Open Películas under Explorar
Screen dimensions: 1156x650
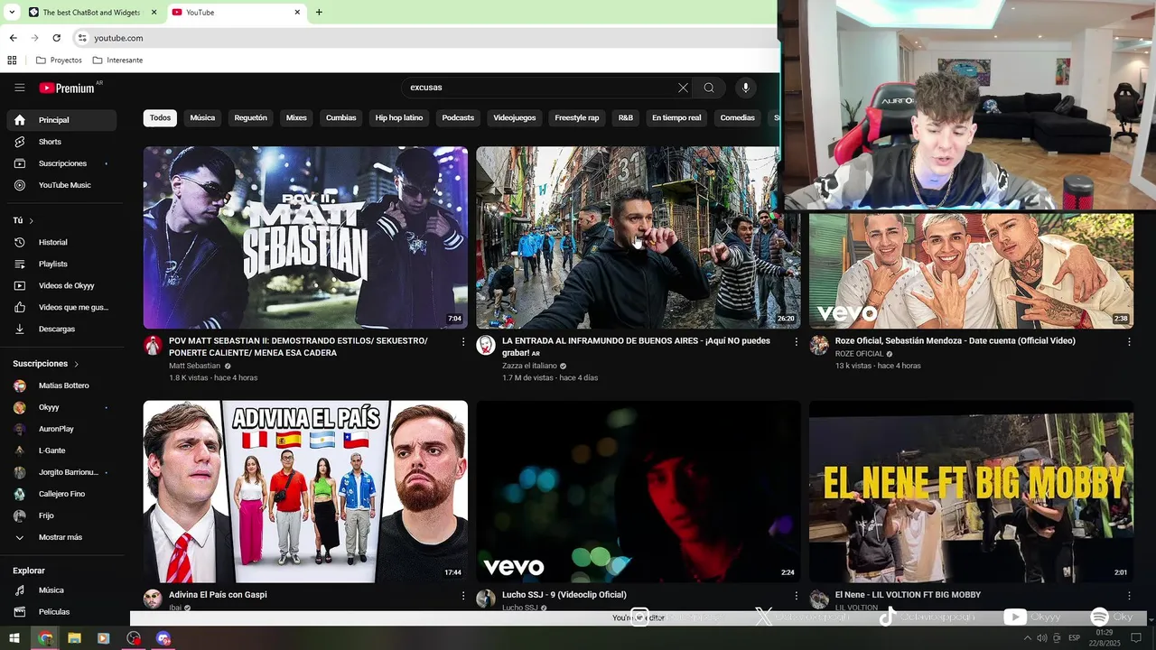pyautogui.click(x=61, y=612)
